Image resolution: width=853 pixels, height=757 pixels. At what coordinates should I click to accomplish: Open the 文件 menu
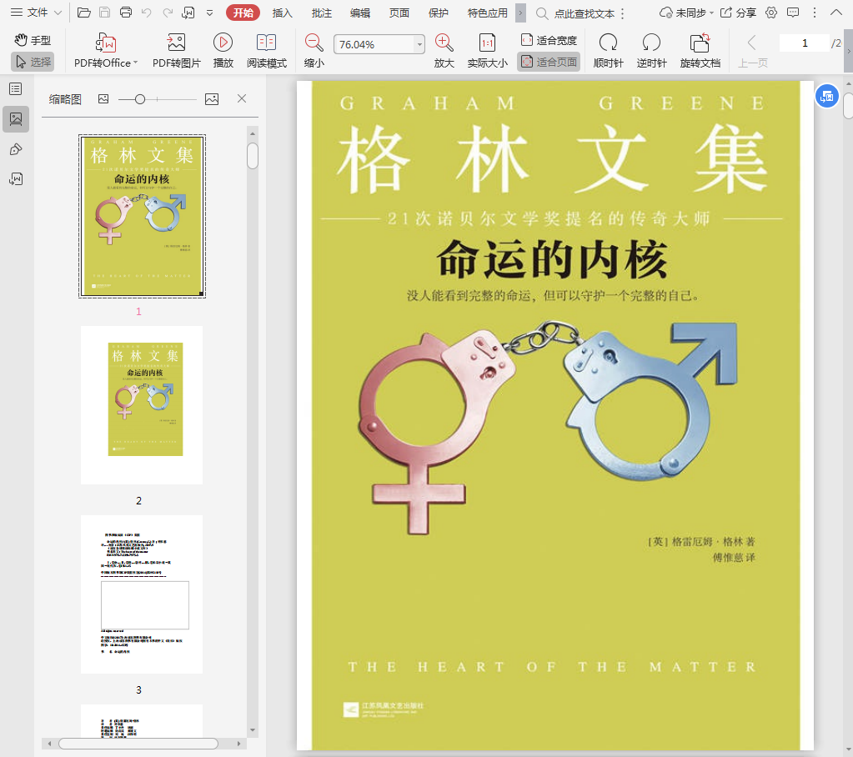(x=36, y=13)
